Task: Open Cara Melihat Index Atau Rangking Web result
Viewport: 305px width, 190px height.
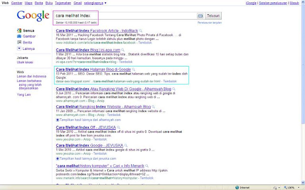Action: click(x=113, y=89)
